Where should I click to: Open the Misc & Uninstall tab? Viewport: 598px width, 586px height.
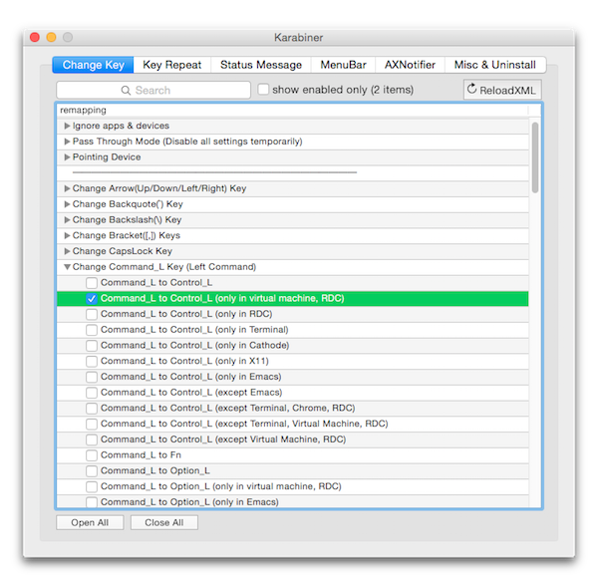(x=494, y=65)
